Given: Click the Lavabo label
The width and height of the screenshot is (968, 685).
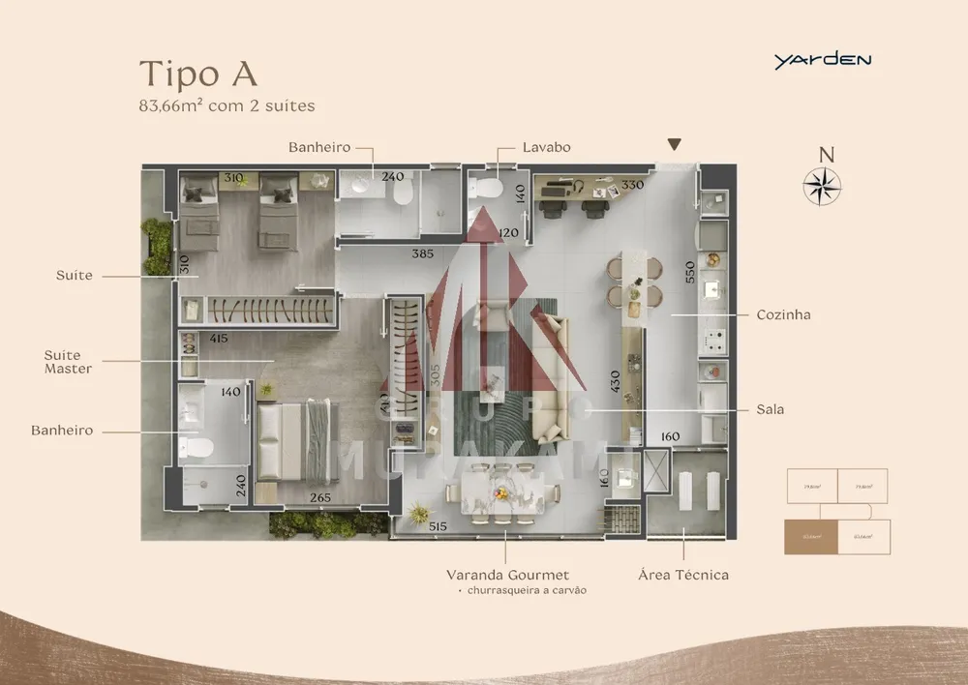Looking at the screenshot, I should coord(546,147).
